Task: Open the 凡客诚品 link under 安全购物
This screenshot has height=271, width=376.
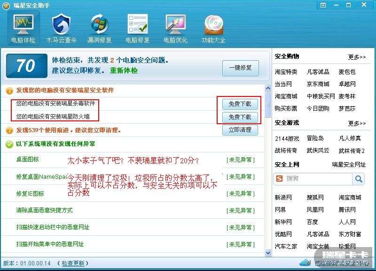Action: pos(318,72)
